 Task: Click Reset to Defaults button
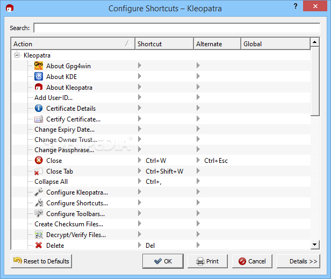pos(41,261)
